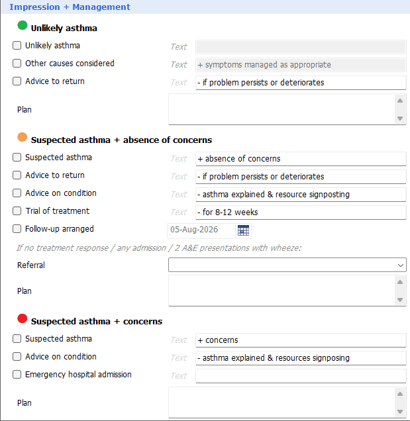
Task: Click the 'for 8-12 weeks' text field
Action: point(301,212)
